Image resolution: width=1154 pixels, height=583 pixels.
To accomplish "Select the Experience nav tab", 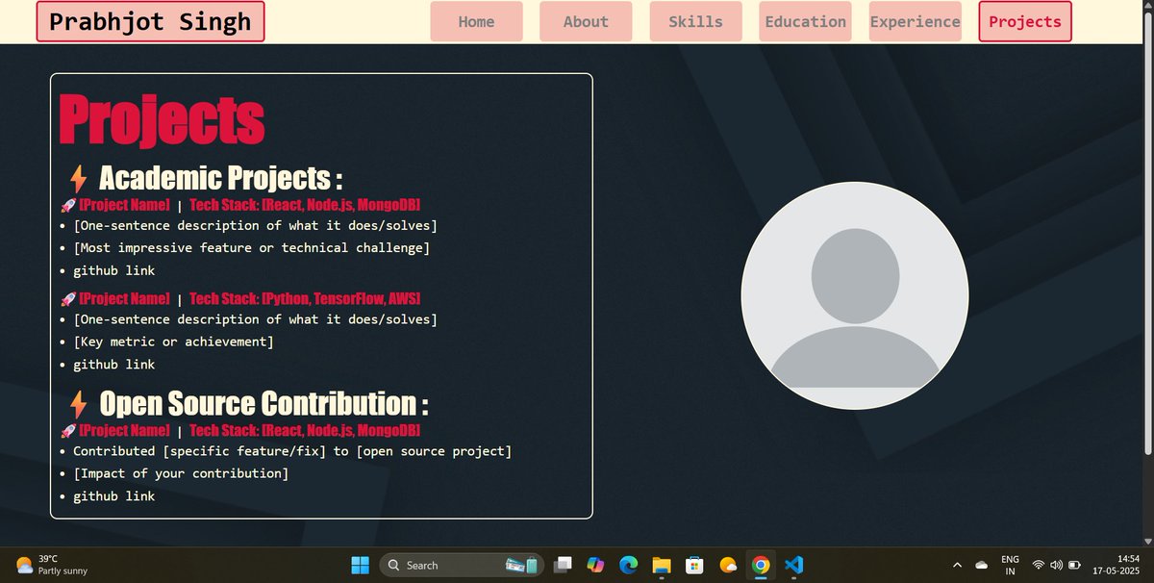I will coord(915,21).
